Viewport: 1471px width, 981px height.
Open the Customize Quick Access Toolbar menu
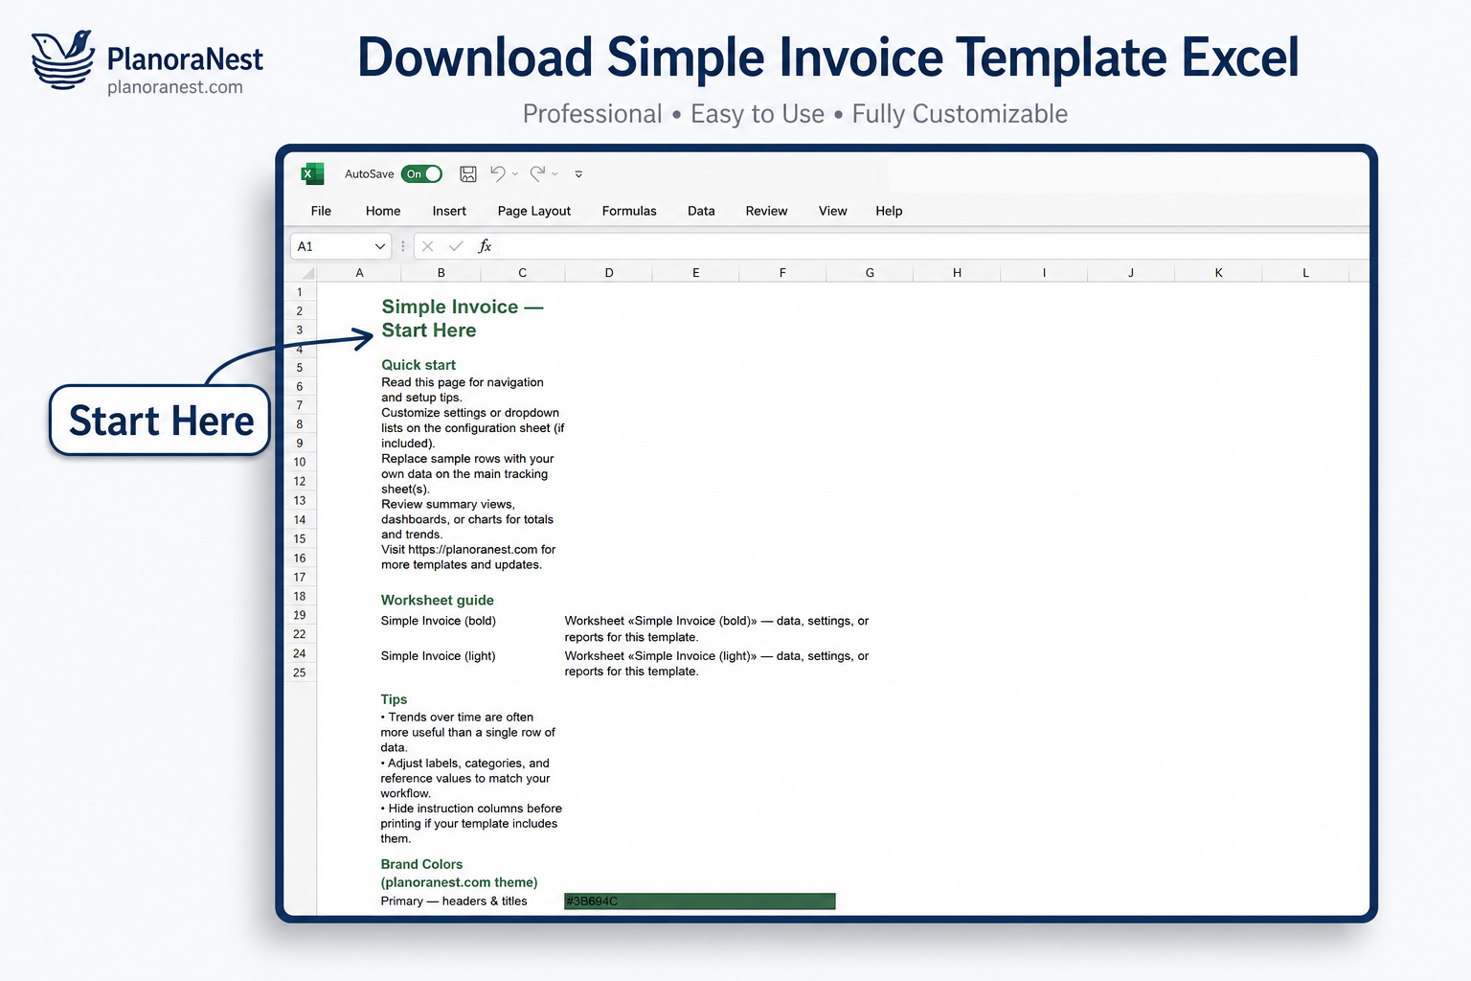click(x=578, y=174)
